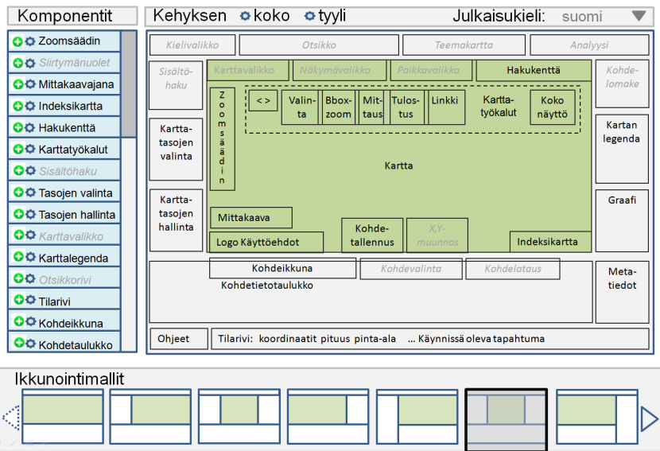Open gear settings for Kohdeikkuna
The height and width of the screenshot is (451, 660).
coord(30,321)
